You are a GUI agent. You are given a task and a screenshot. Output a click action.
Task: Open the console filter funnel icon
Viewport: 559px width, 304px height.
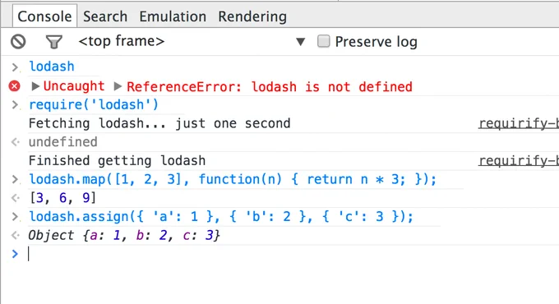53,42
